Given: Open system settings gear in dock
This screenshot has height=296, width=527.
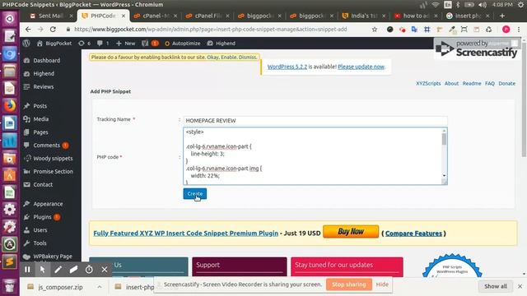Looking at the screenshot, I should 9,210.
